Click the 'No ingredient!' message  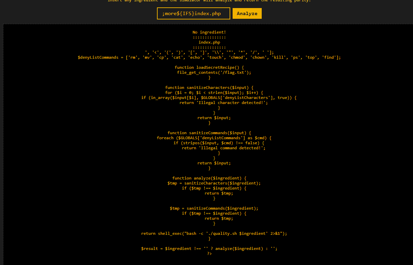[x=209, y=32]
